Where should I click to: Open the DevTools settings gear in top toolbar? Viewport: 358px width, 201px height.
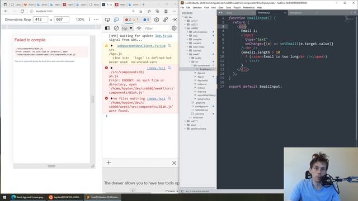pos(157,20)
